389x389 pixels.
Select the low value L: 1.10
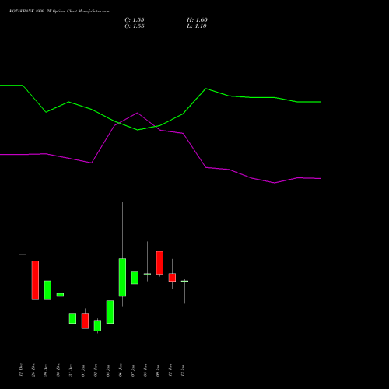pos(197,26)
